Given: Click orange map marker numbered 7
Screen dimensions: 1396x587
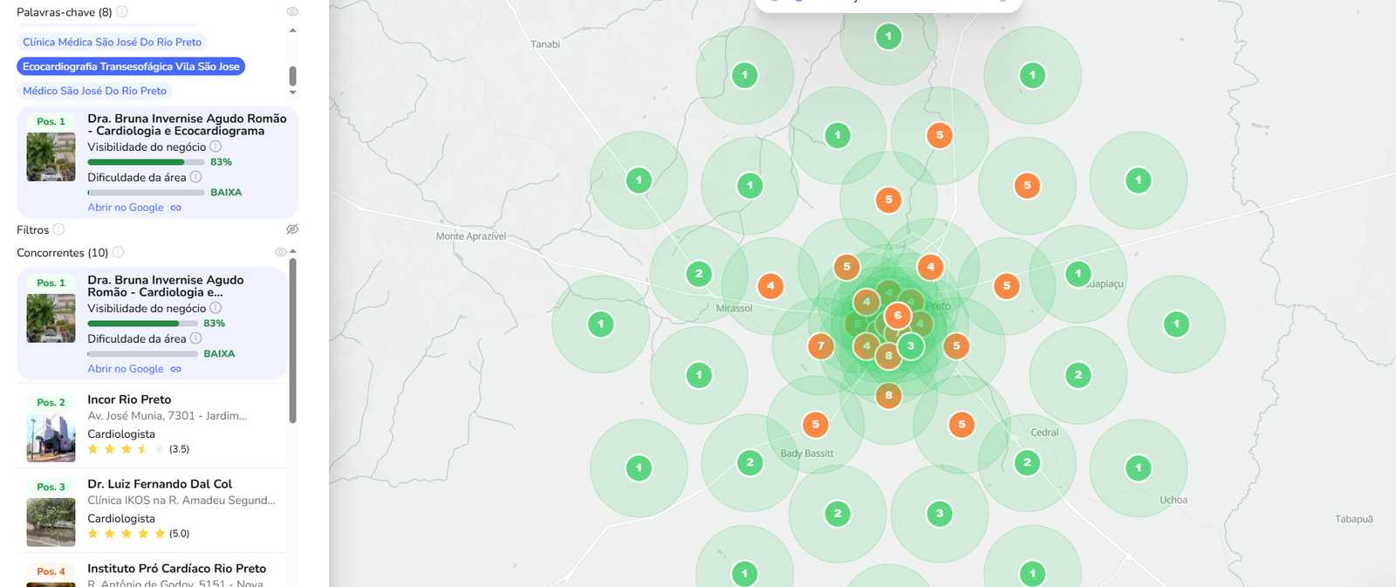Looking at the screenshot, I should [820, 346].
